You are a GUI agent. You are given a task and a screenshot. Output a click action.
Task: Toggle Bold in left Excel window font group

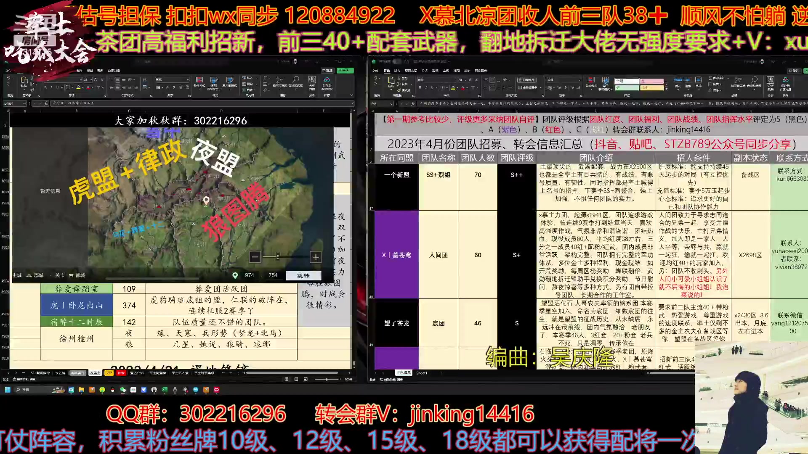(45, 87)
